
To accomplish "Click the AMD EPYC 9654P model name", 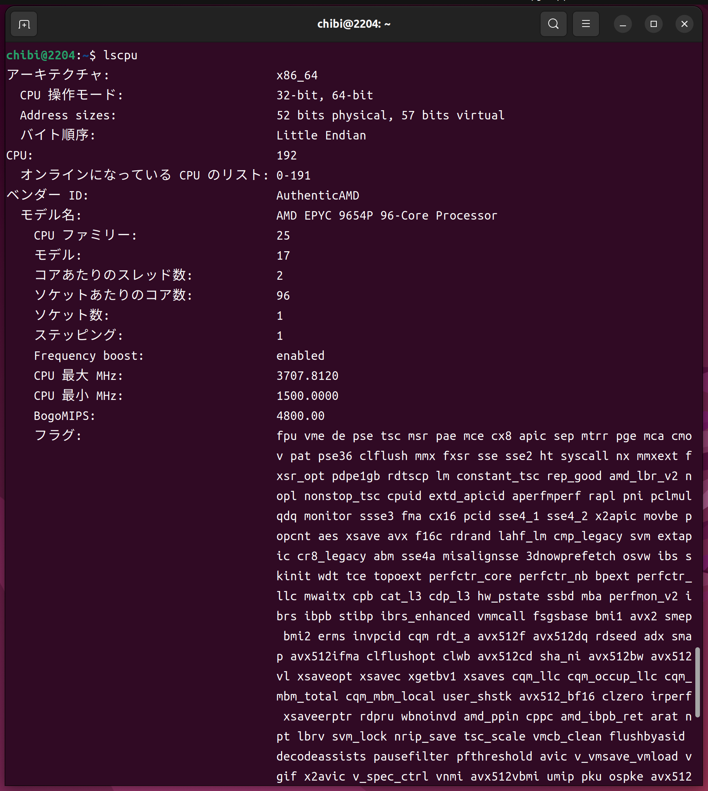I will pos(386,215).
